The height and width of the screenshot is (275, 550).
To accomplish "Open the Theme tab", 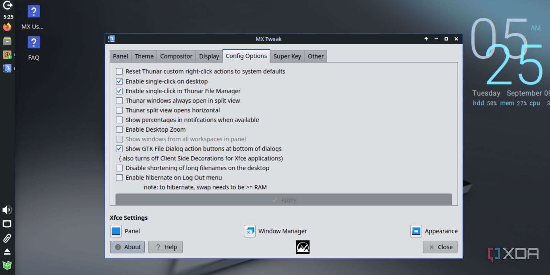I will click(144, 56).
